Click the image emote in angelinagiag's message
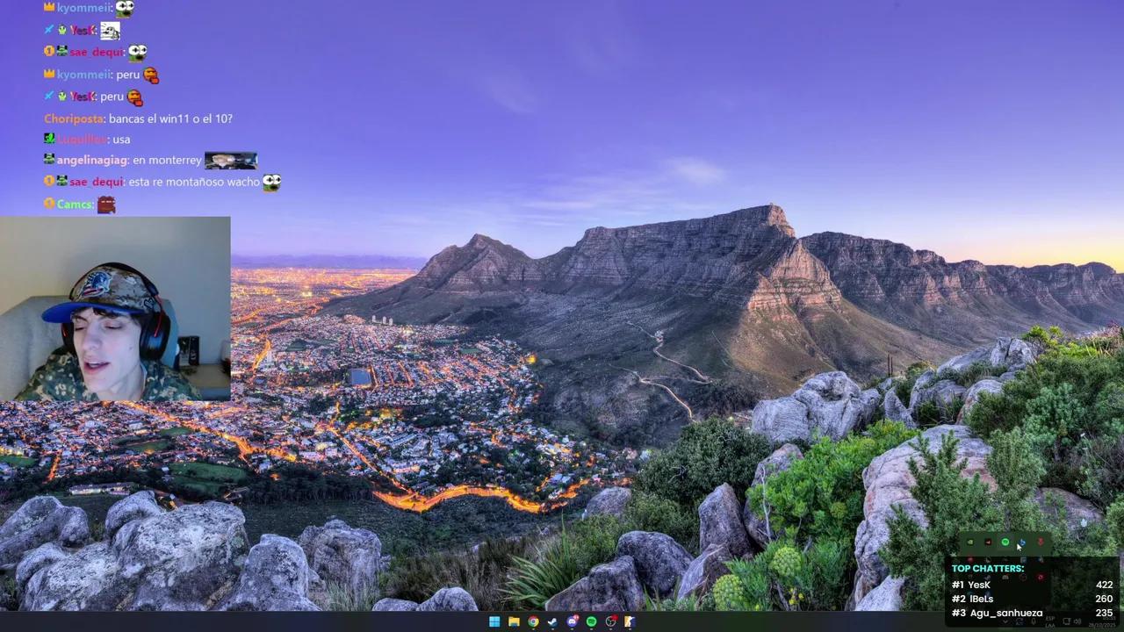Viewport: 1124px width, 632px height. click(230, 161)
